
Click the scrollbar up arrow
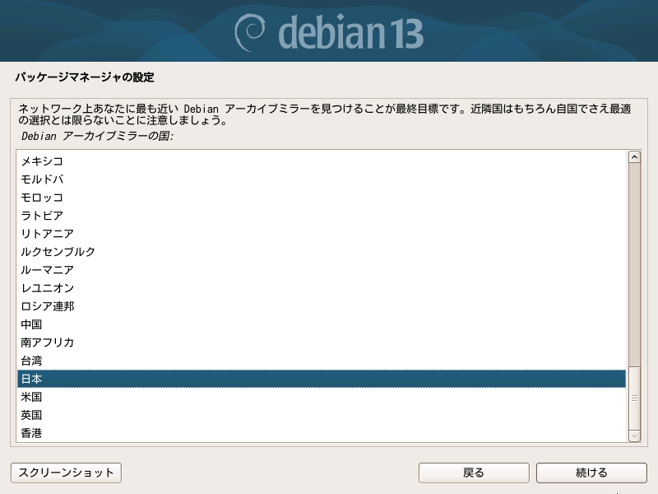pyautogui.click(x=634, y=157)
